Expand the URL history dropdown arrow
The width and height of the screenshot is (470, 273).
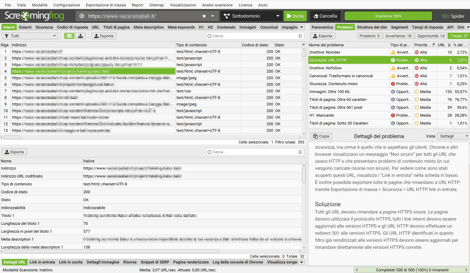pos(213,16)
